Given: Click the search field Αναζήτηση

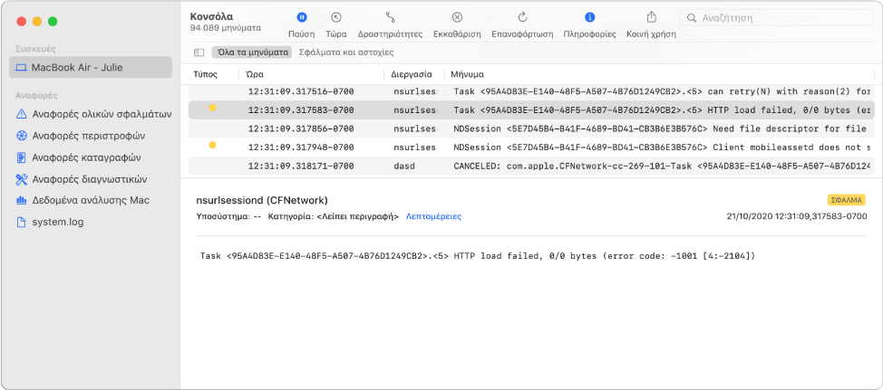Looking at the screenshot, I should coord(776,18).
